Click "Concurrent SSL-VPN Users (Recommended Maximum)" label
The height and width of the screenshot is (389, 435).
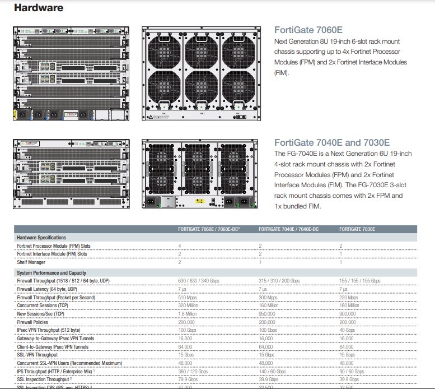[x=69, y=363]
